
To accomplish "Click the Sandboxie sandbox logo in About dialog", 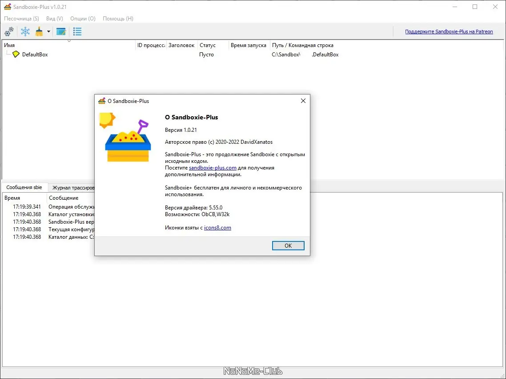I will [125, 137].
